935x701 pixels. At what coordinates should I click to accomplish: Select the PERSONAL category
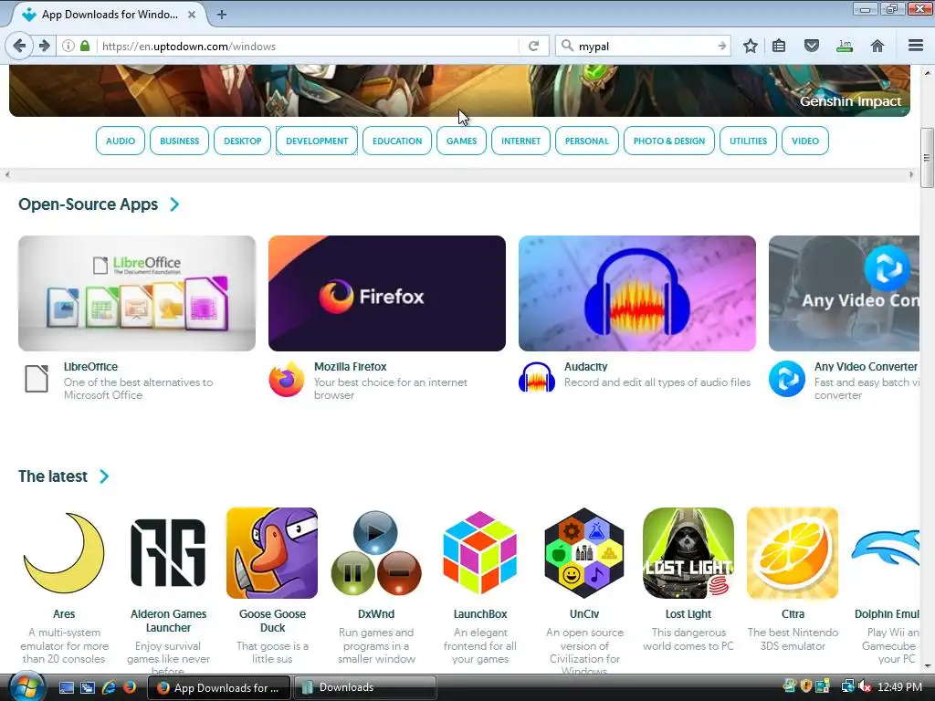point(587,141)
